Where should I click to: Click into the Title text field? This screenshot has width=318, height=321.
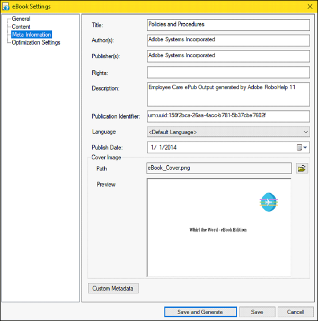pyautogui.click(x=228, y=25)
